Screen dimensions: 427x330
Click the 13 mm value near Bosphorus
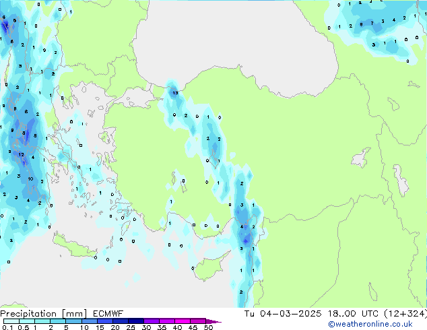coord(174,92)
